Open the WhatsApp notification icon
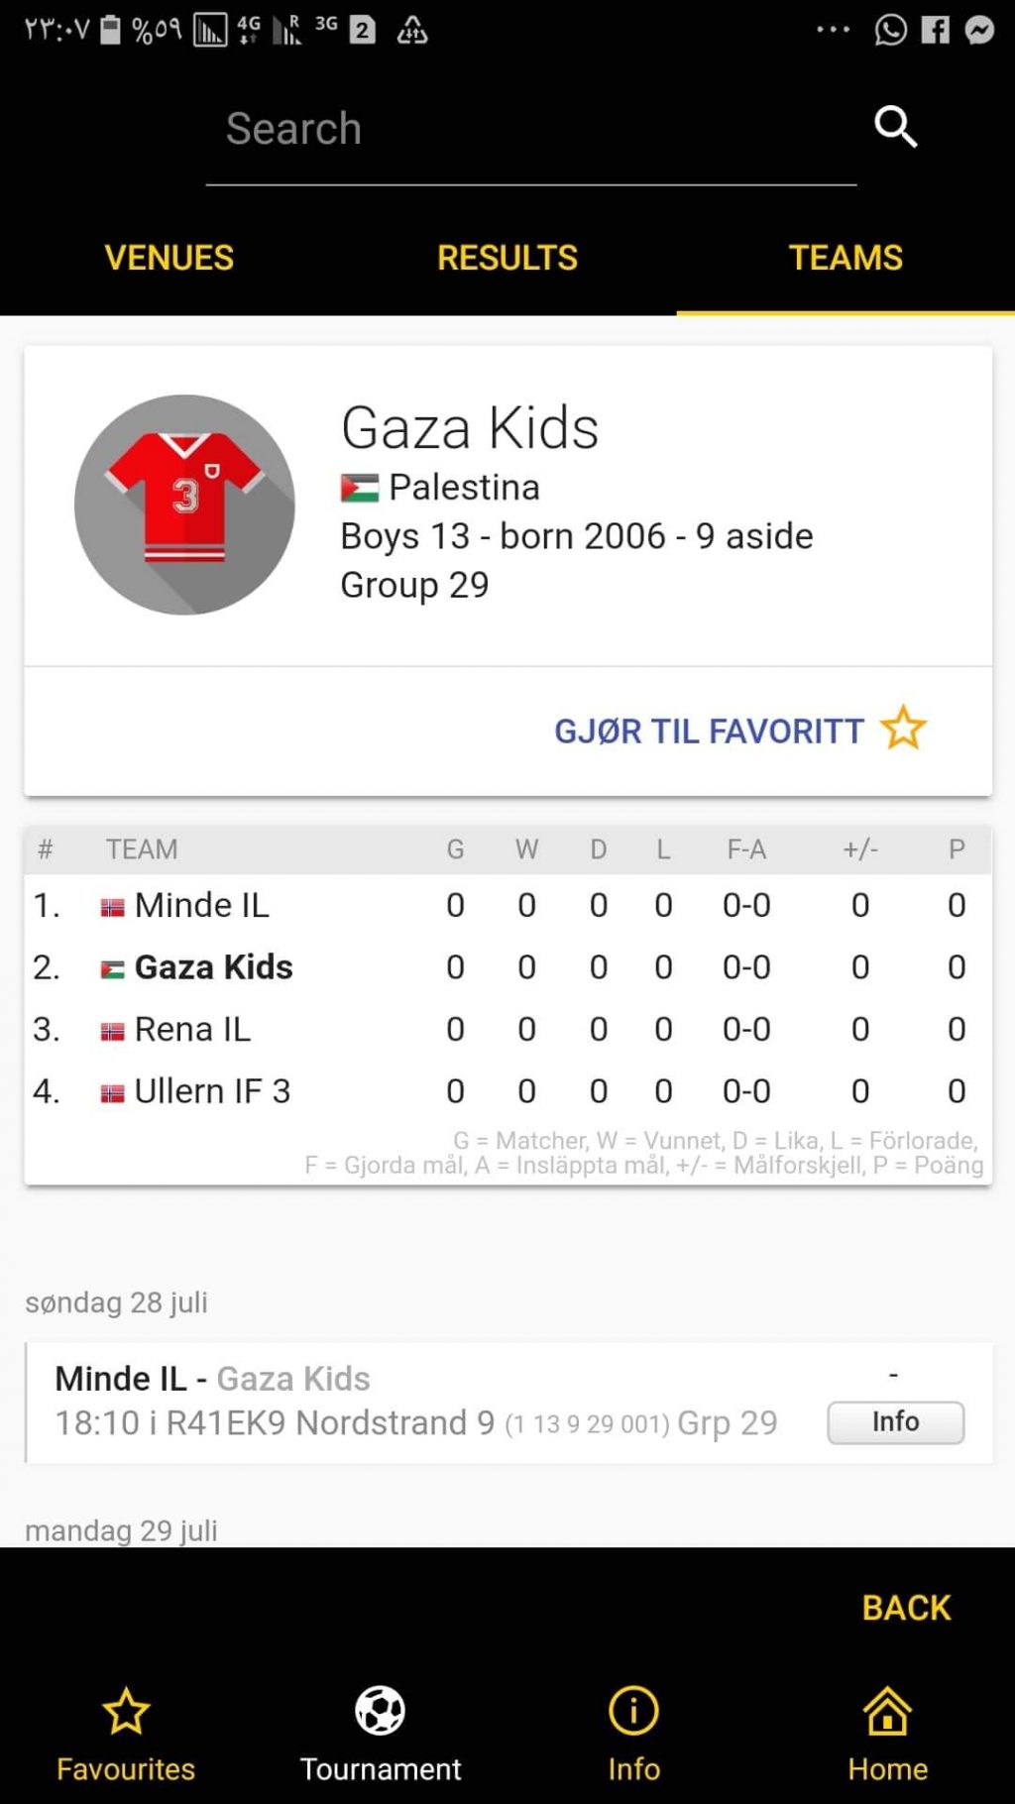 tap(890, 30)
